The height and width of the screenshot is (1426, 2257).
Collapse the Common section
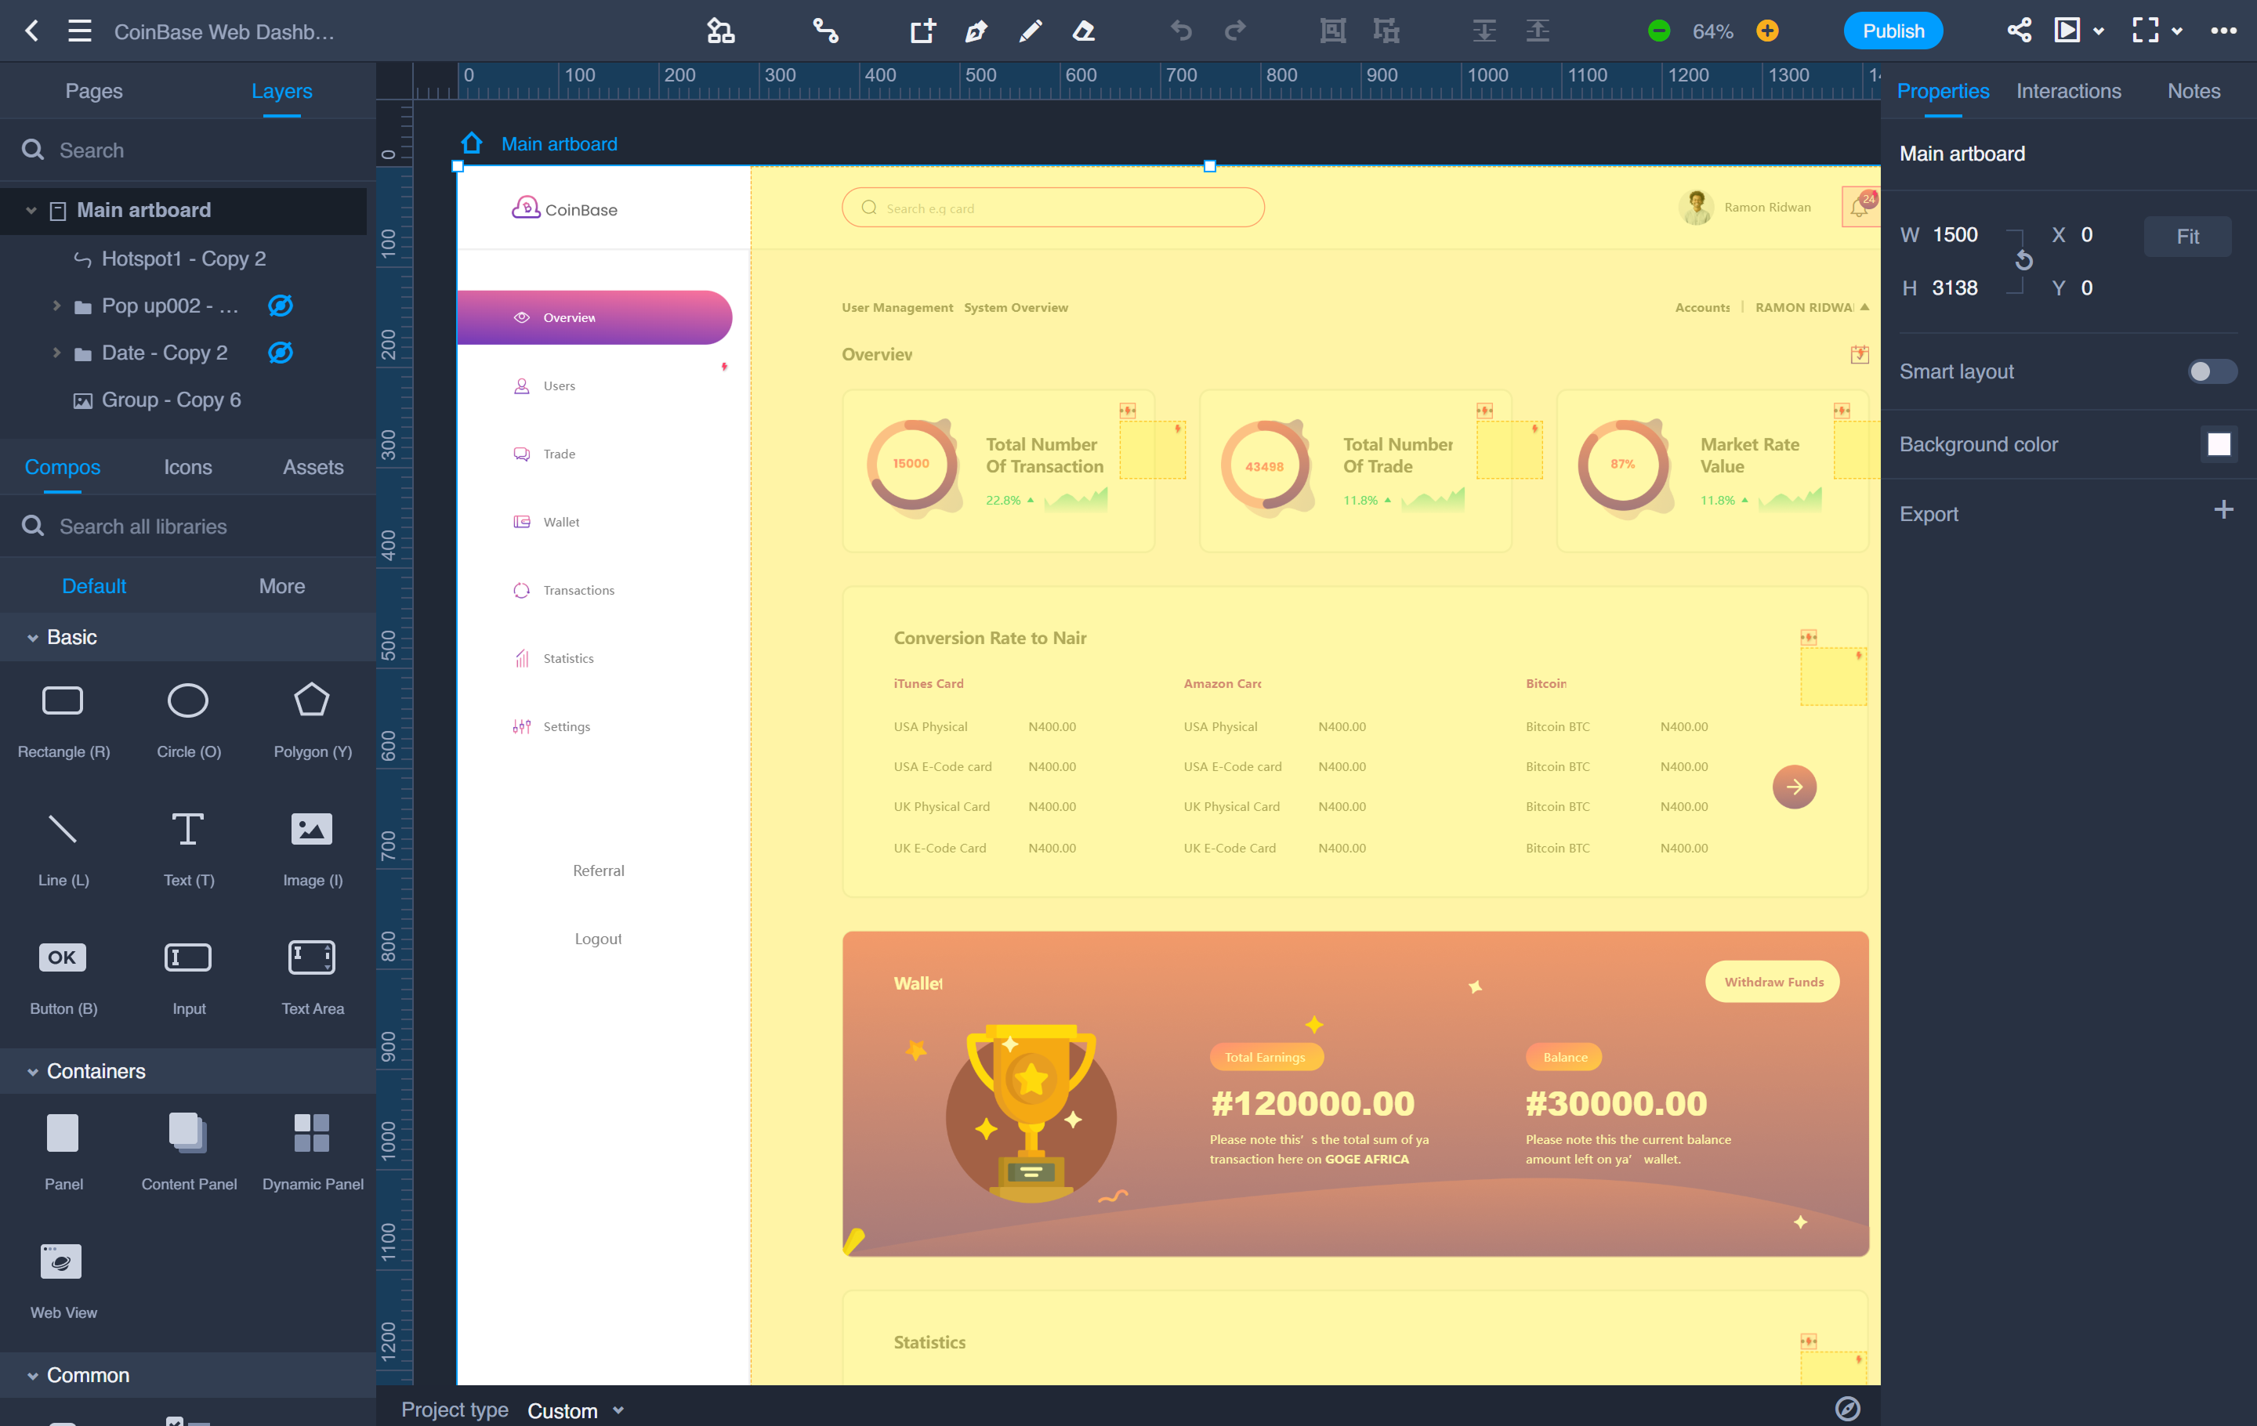pyautogui.click(x=33, y=1375)
